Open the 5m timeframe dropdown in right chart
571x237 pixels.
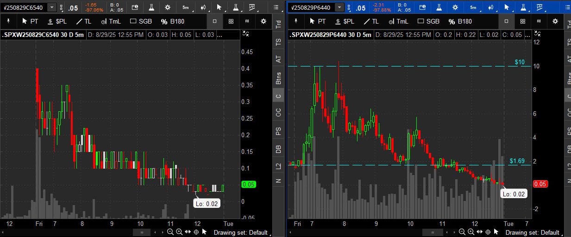[x=473, y=7]
